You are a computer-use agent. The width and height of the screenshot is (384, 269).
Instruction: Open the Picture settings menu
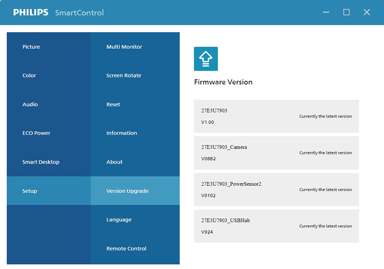[31, 47]
